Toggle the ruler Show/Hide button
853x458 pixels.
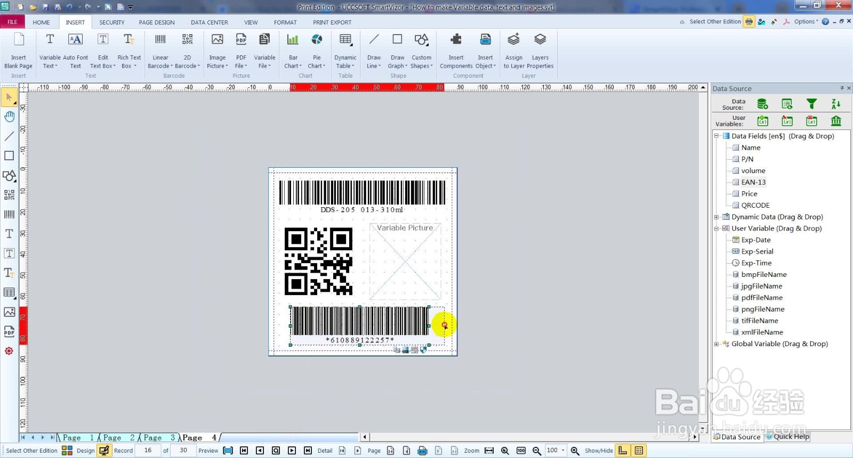coord(623,451)
